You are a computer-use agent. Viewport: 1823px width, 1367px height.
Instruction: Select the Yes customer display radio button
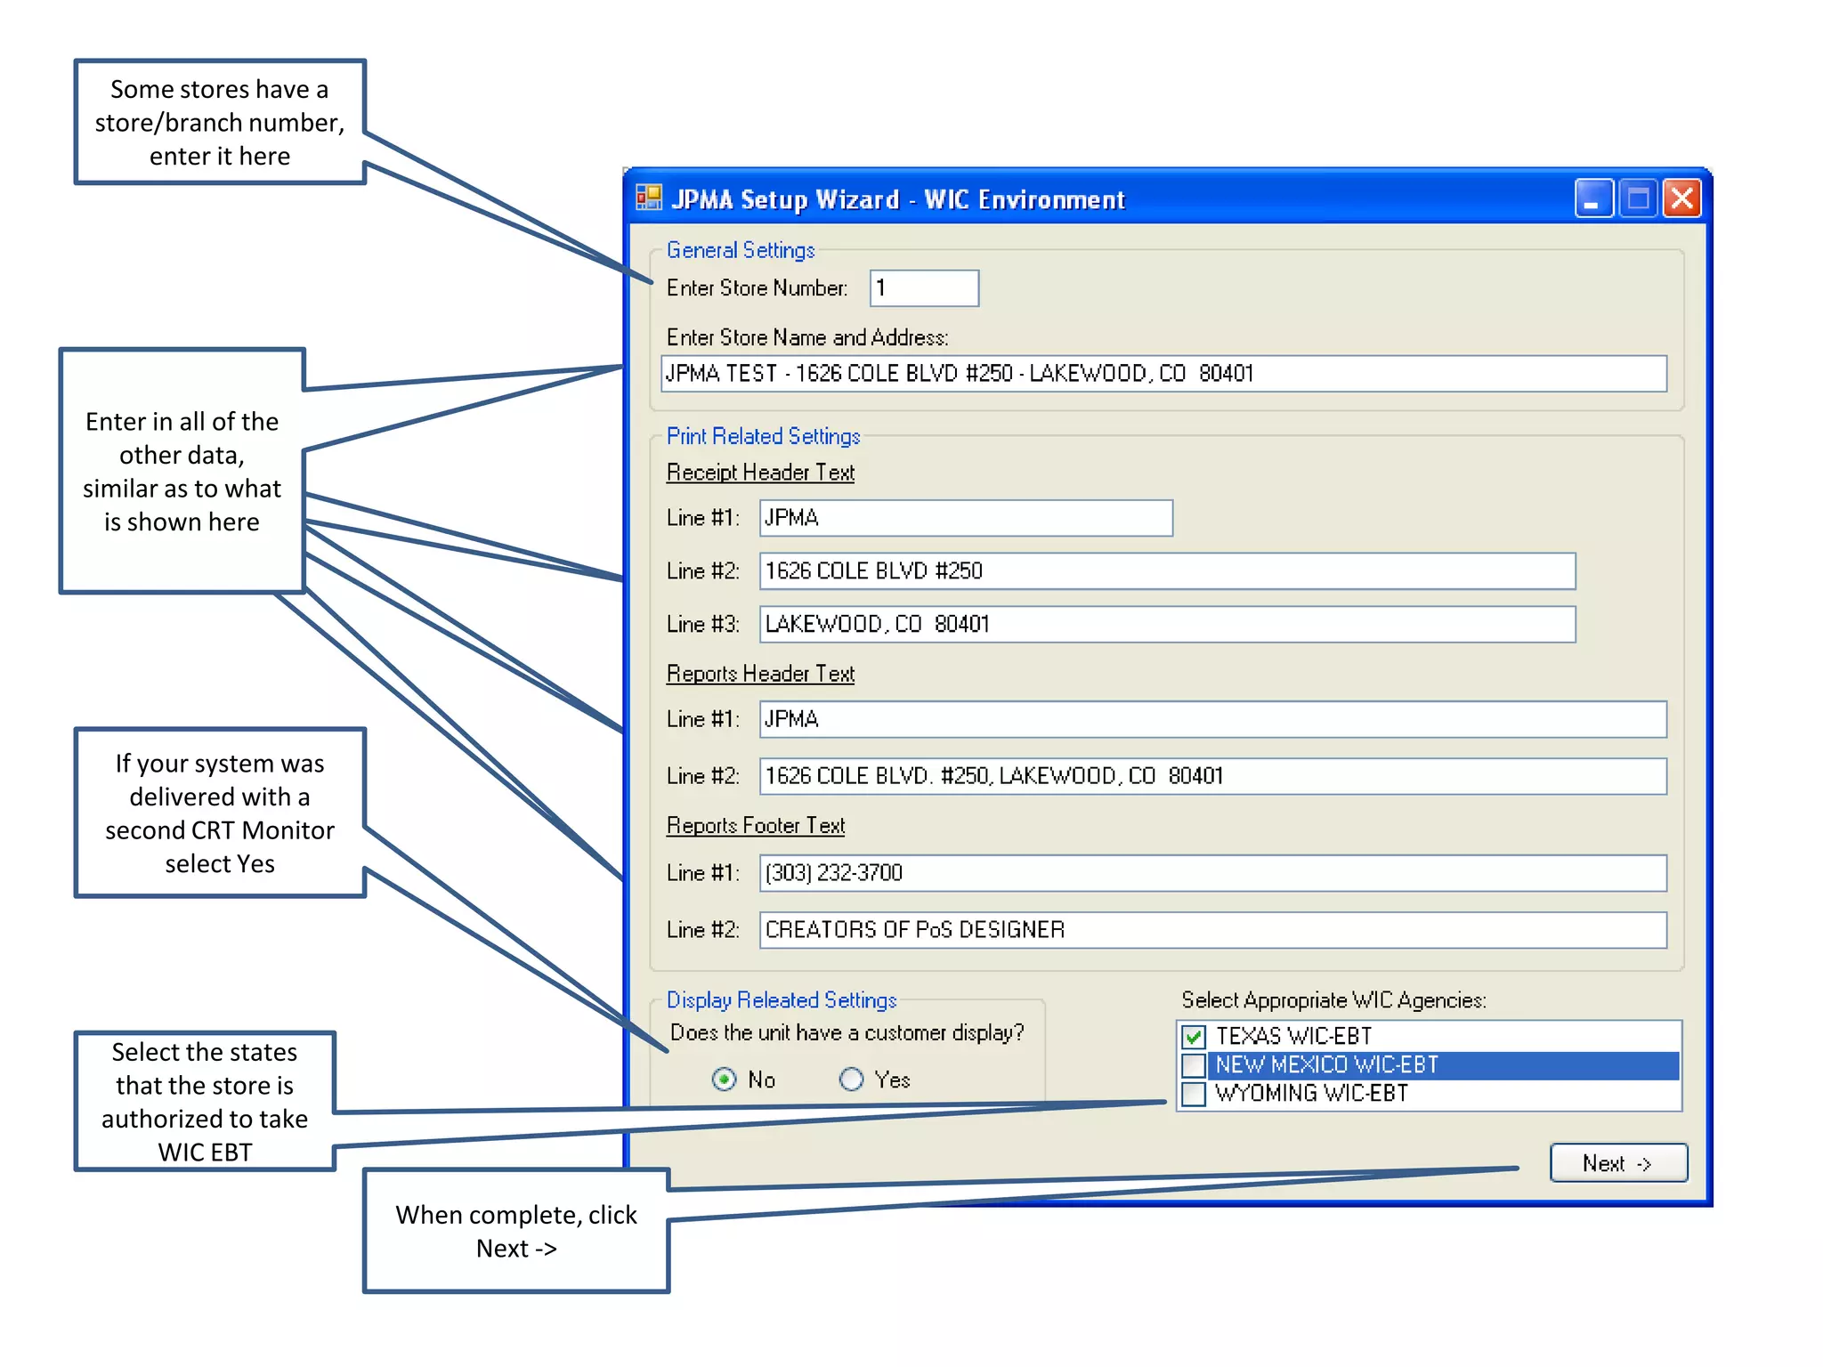pos(852,1080)
